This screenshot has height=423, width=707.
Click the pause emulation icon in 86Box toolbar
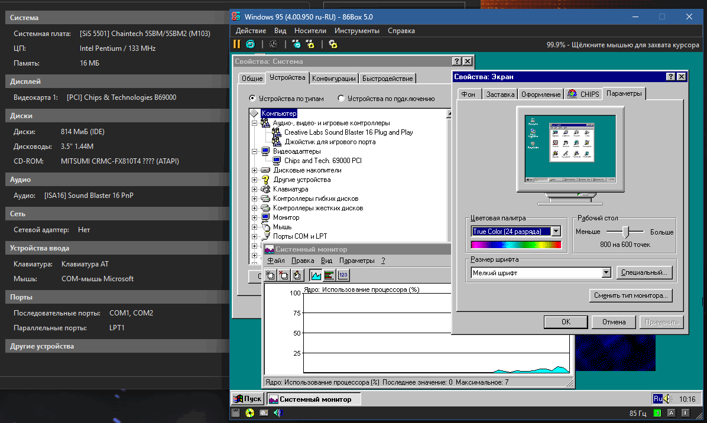point(236,44)
